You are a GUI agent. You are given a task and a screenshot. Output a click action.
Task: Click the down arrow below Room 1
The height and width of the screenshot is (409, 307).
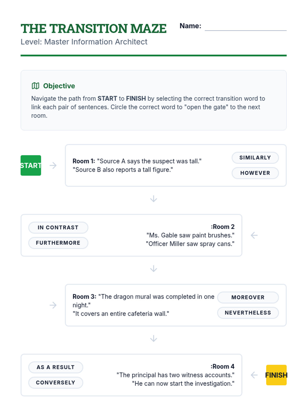[x=153, y=199]
